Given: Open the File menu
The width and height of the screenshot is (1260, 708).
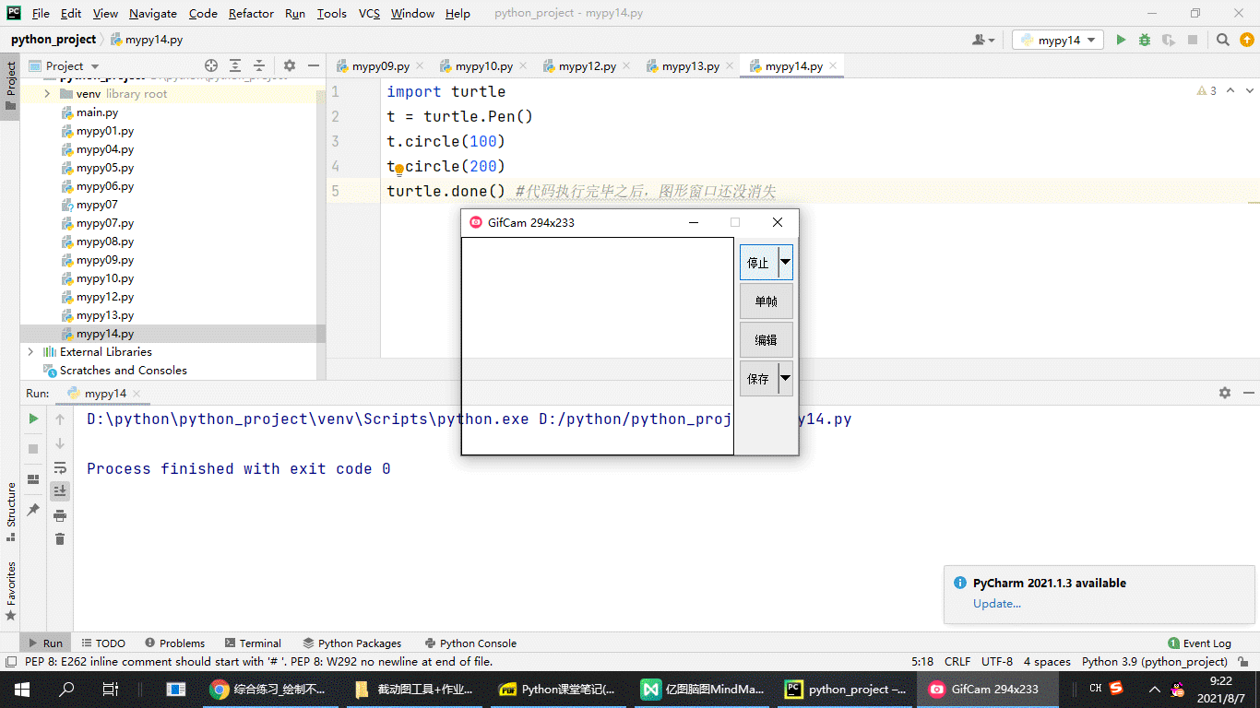Looking at the screenshot, I should 41,13.
